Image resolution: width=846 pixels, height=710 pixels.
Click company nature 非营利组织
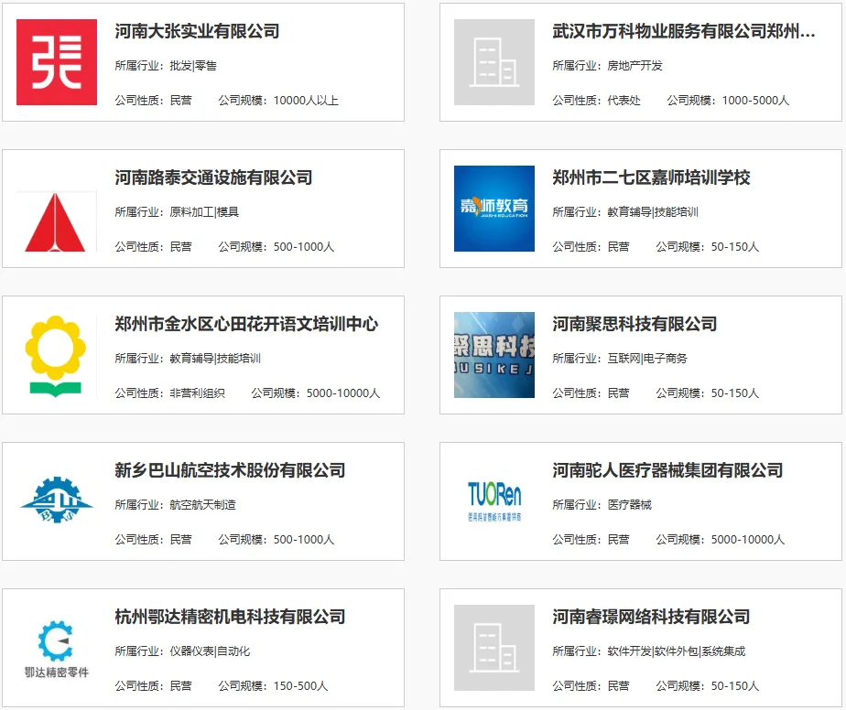(197, 393)
